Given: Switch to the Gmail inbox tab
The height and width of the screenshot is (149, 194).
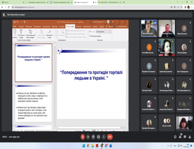Looking at the screenshot, I should (109, 2).
